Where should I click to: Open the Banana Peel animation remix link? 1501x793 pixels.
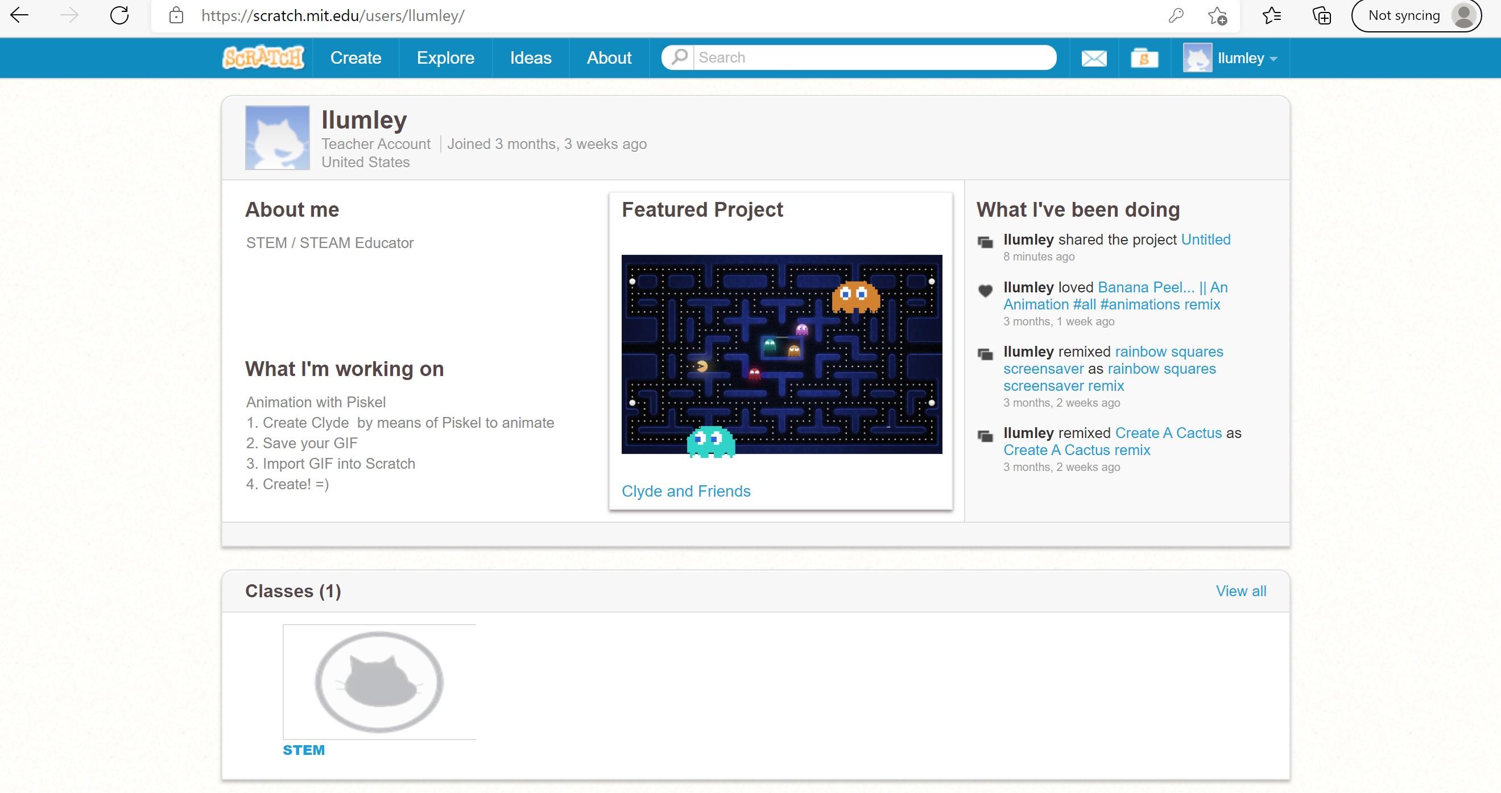click(1115, 296)
